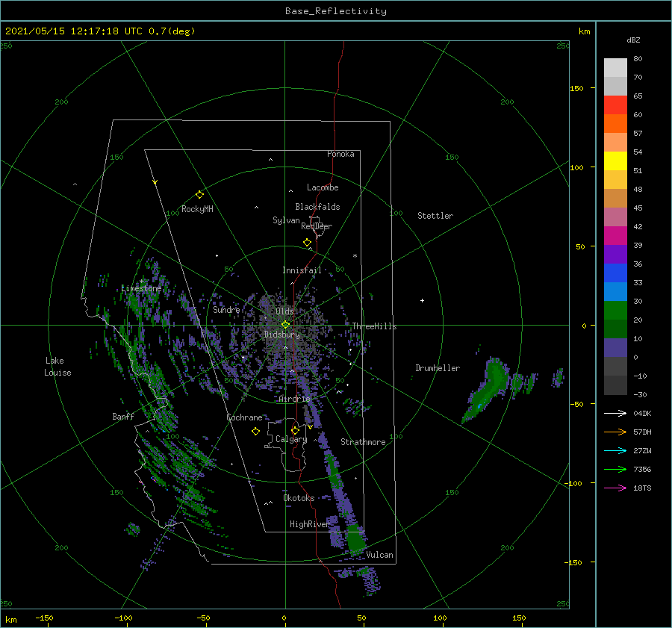Viewport: 672px width, 628px height.
Task: Click the green echo cell west of Vulcan
Action: click(x=355, y=538)
